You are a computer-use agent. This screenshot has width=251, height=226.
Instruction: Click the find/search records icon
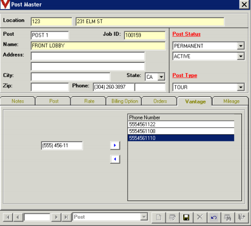coord(227,217)
